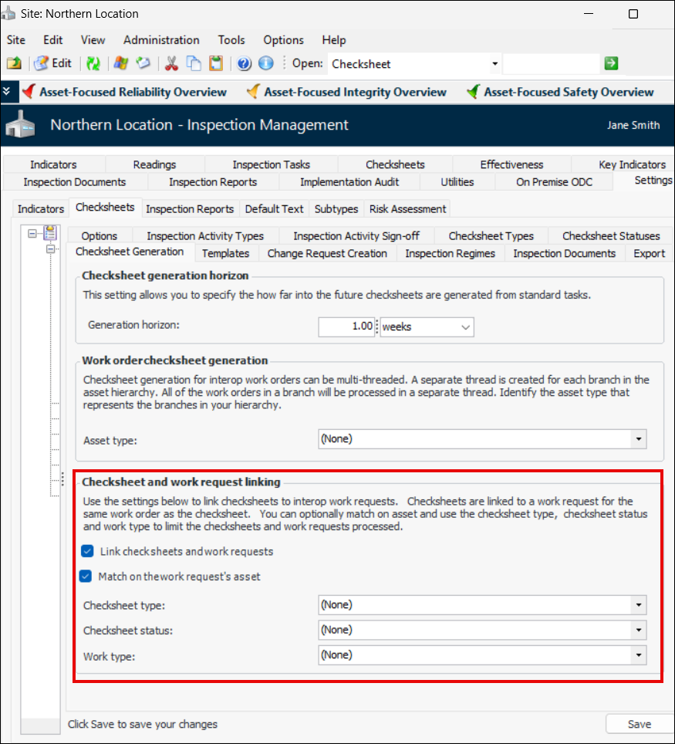This screenshot has width=675, height=744.
Task: Click the green-arrow mail icon in toolbar
Action: [143, 63]
